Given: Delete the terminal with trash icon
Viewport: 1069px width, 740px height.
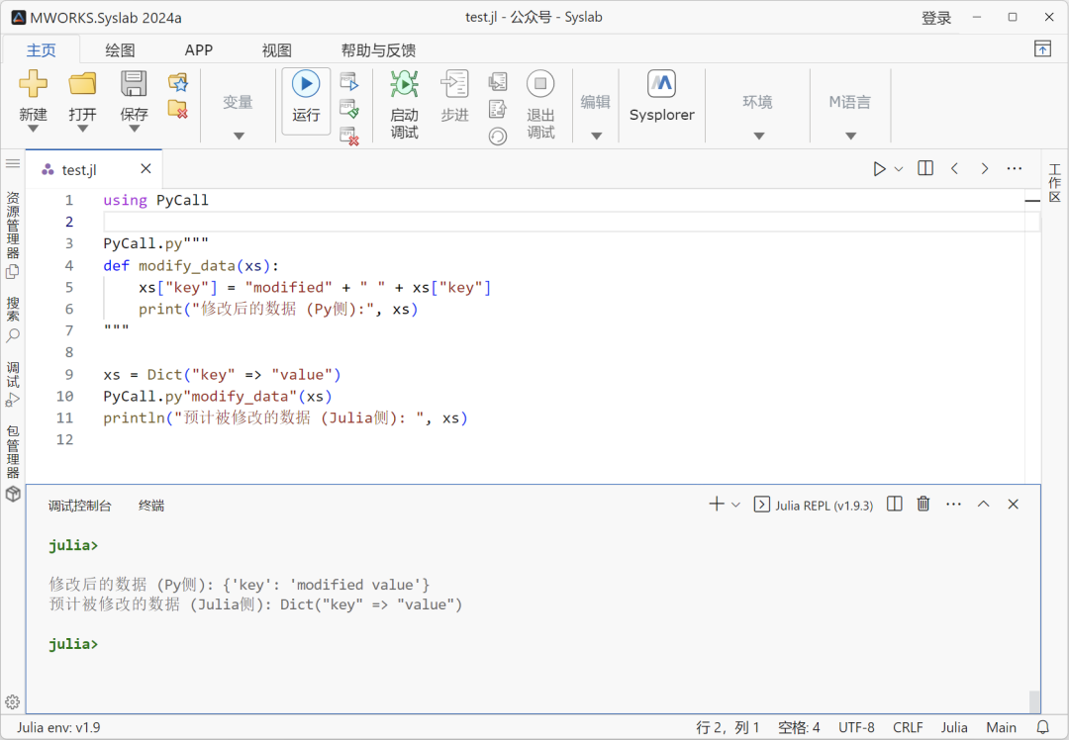Looking at the screenshot, I should click(923, 504).
